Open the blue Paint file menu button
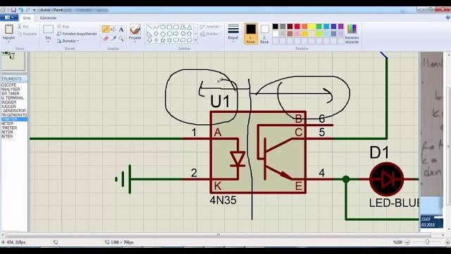This screenshot has height=254, width=451. (x=9, y=18)
